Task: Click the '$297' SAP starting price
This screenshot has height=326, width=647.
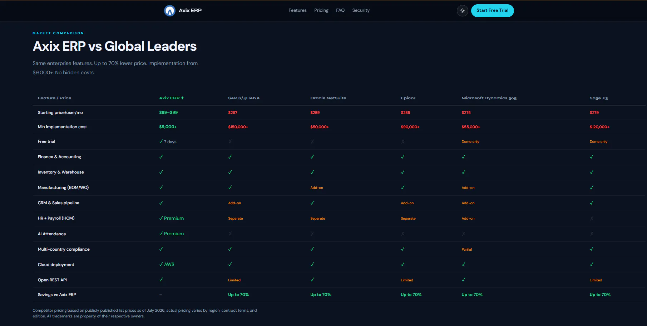Action: tap(233, 112)
